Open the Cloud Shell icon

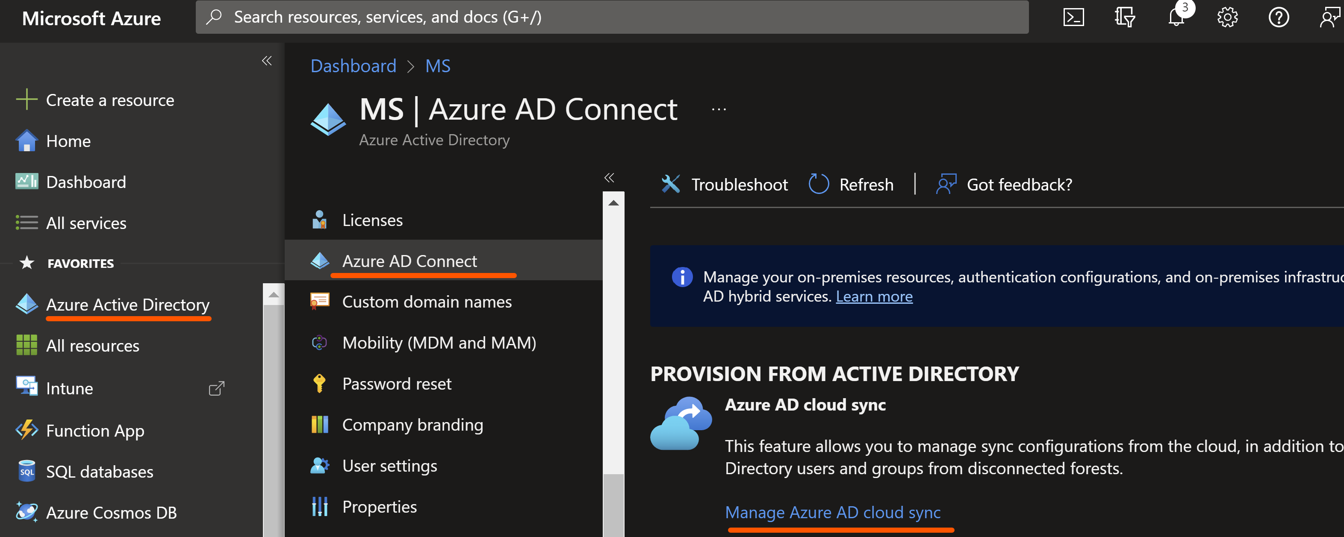[1073, 17]
